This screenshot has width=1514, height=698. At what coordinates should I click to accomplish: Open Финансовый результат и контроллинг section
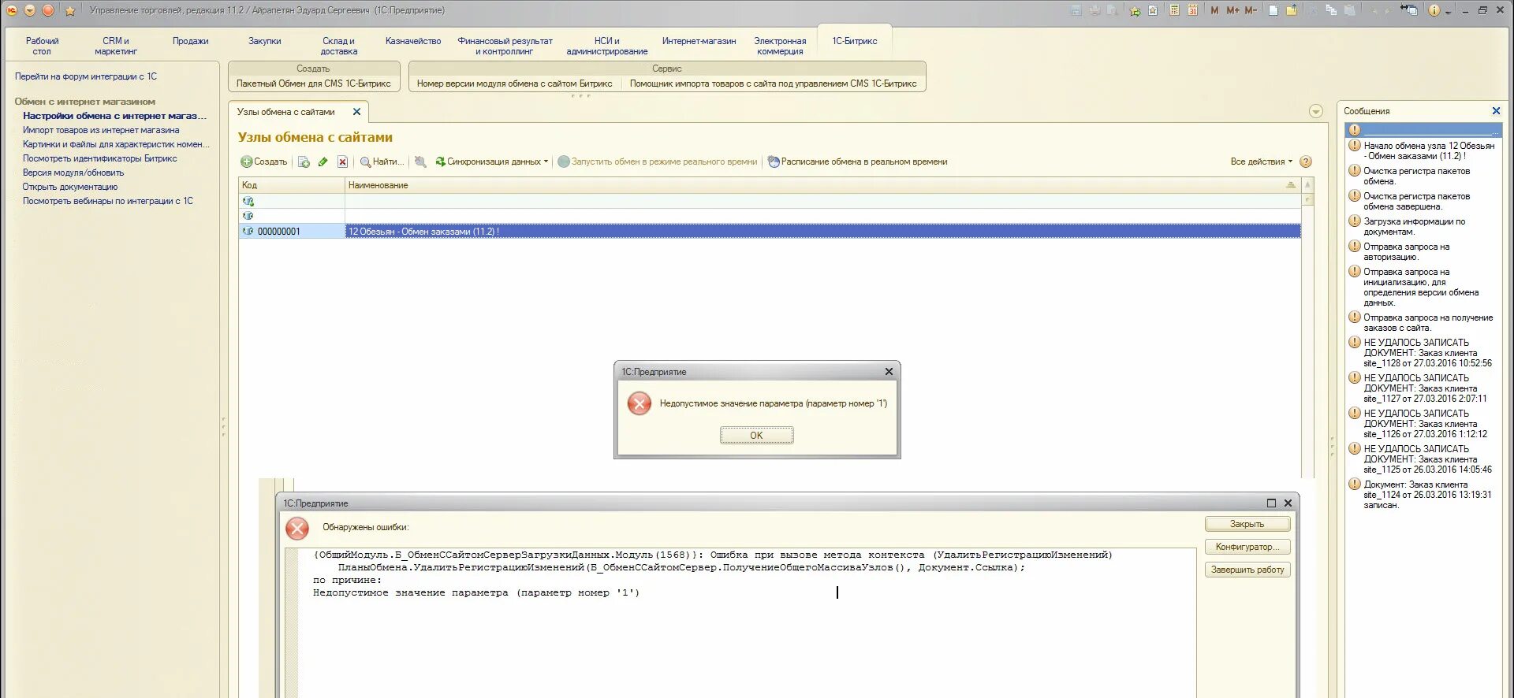point(505,46)
